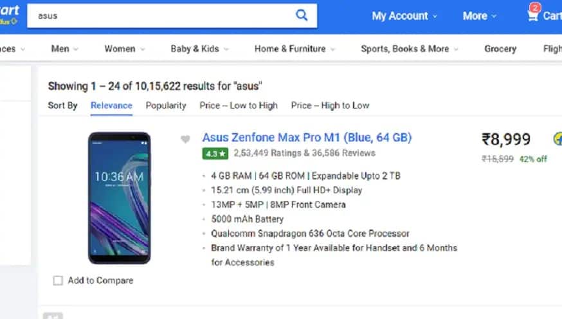Screen dimensions: 562x319
Task: Go to Grocery section
Action: pyautogui.click(x=500, y=49)
